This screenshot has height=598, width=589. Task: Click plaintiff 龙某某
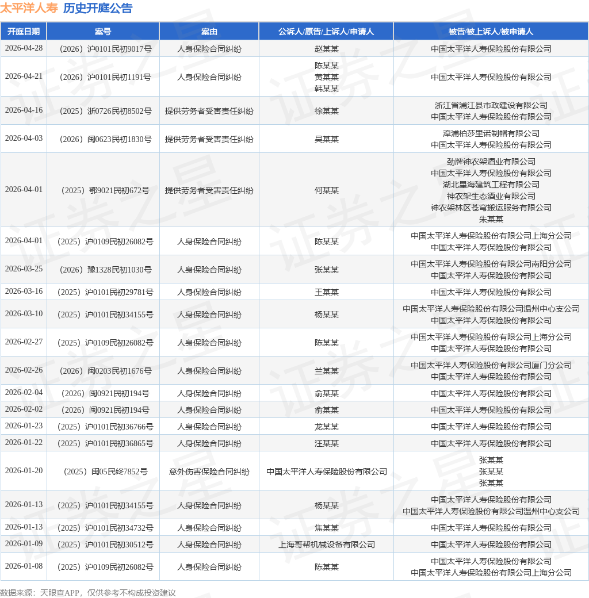click(x=327, y=427)
